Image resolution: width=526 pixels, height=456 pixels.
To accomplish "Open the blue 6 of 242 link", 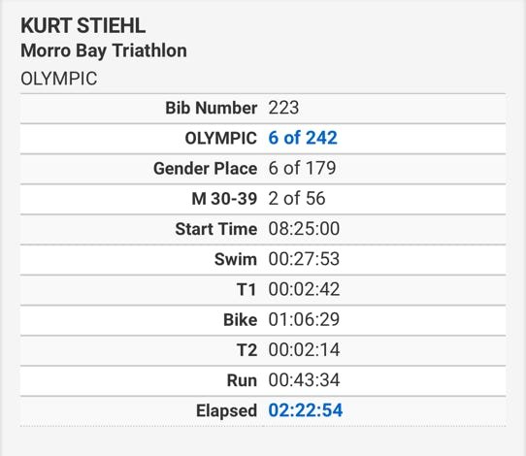I will (303, 138).
